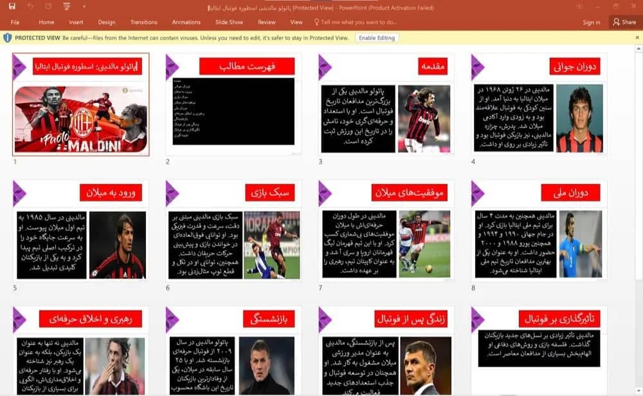Viewport: 643px width, 396px height.
Task: Click the red title box on slide 2
Action: point(247,66)
